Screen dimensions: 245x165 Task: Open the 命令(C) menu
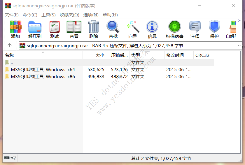(x=30, y=15)
